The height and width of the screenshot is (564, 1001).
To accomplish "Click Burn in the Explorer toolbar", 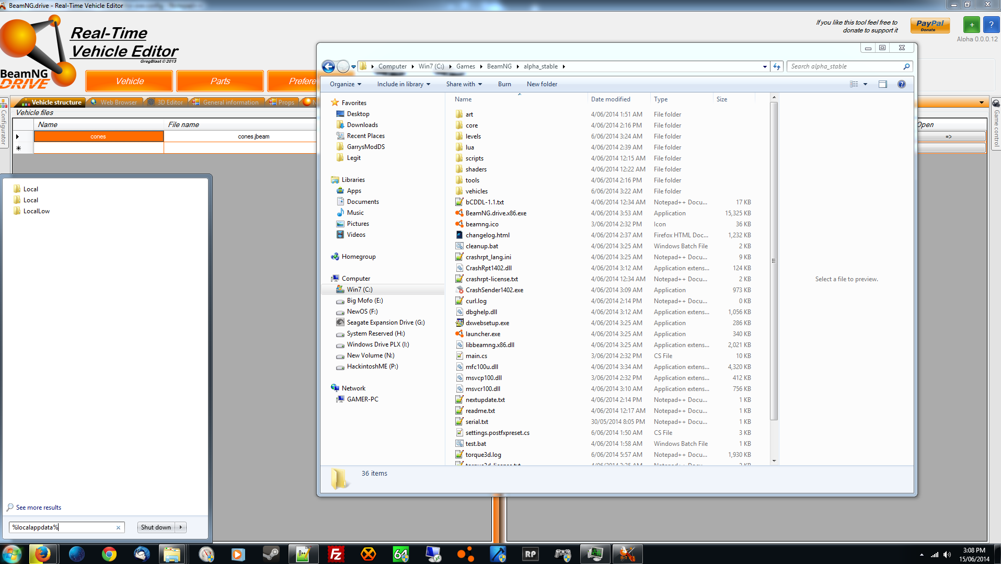I will point(504,84).
